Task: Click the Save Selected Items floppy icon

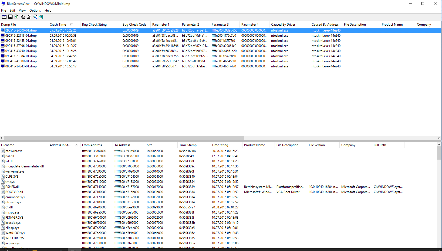Action: (x=11, y=17)
